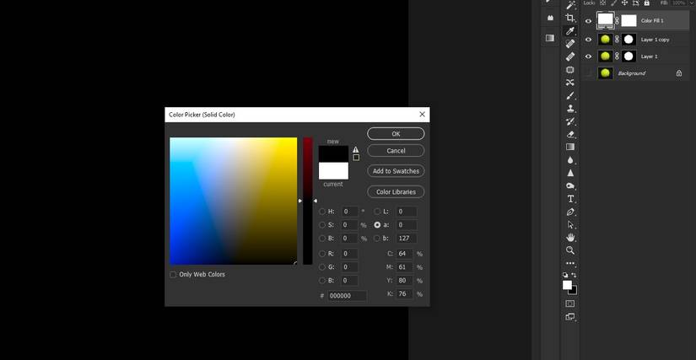Select the G green radio button

click(x=322, y=267)
